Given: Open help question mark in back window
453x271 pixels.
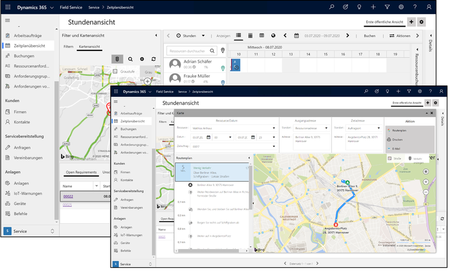Looking at the screenshot, I should coord(415,7).
